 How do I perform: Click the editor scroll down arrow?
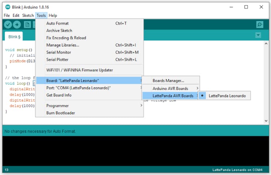pyautogui.click(x=266, y=121)
